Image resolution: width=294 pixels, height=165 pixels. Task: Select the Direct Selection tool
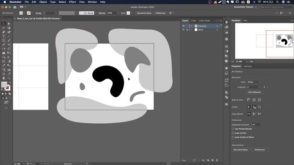(x=9, y=24)
